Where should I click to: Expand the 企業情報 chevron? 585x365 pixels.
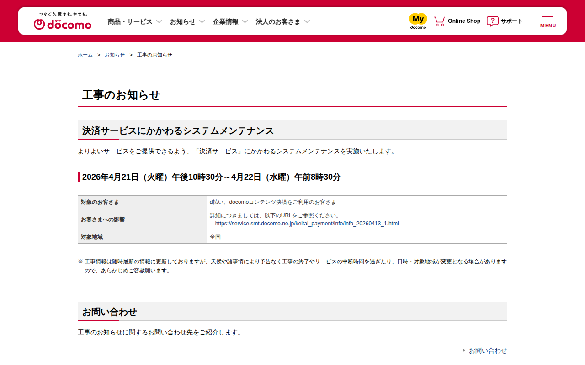click(245, 21)
